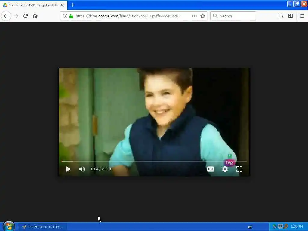Mute the video volume
This screenshot has width=308, height=231.
pyautogui.click(x=82, y=169)
